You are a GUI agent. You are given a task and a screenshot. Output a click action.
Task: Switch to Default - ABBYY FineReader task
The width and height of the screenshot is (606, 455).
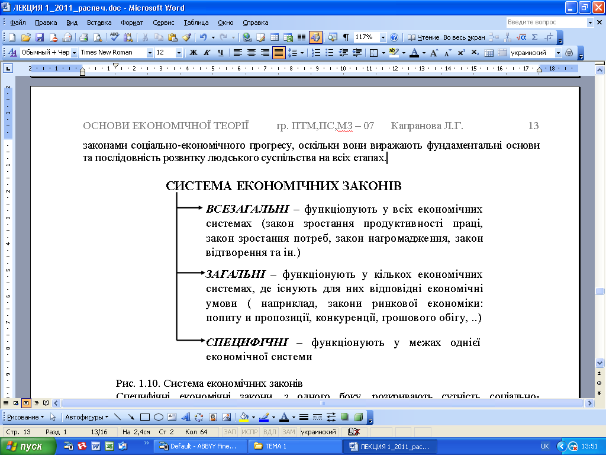200,446
